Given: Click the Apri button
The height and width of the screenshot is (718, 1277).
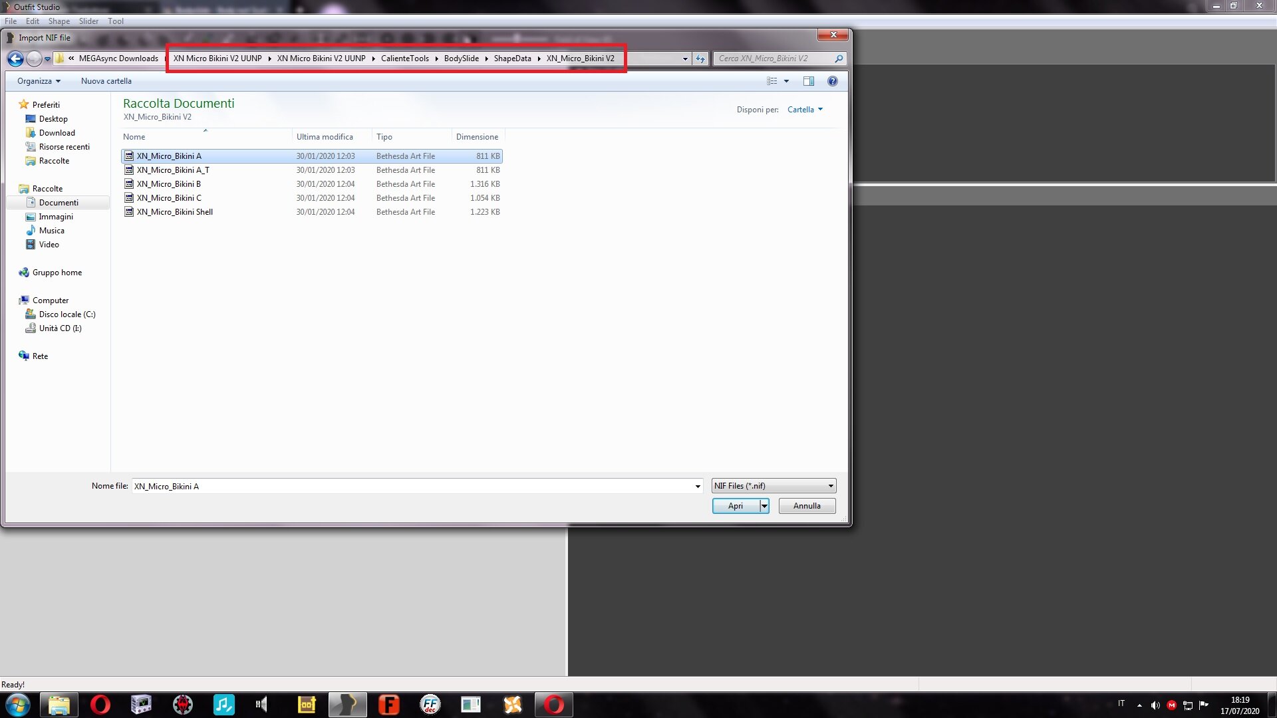Looking at the screenshot, I should (736, 506).
